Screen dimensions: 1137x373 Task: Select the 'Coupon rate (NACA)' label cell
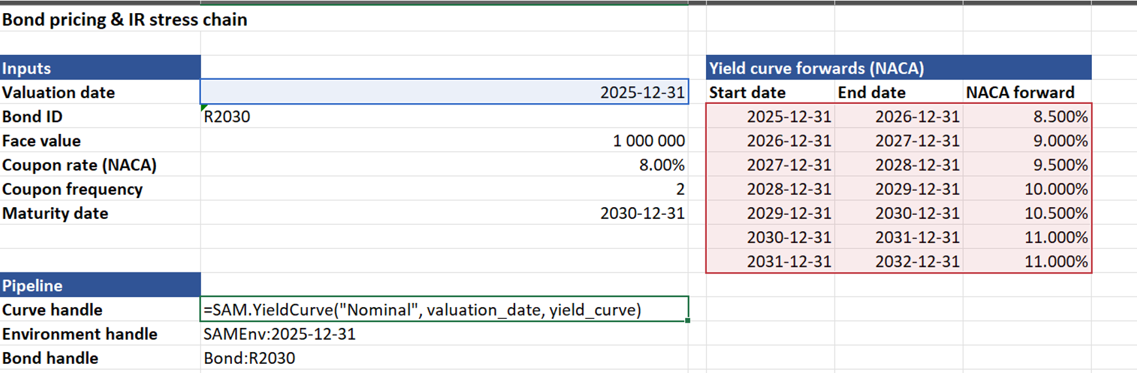(100, 165)
